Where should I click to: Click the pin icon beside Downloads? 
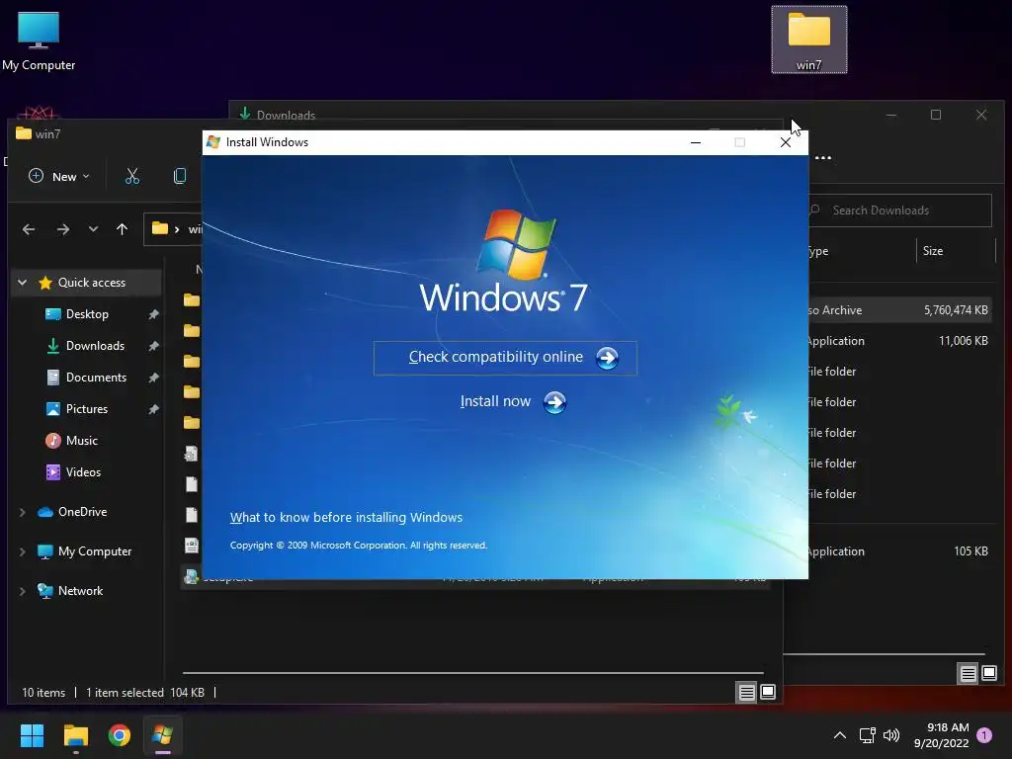pyautogui.click(x=153, y=346)
